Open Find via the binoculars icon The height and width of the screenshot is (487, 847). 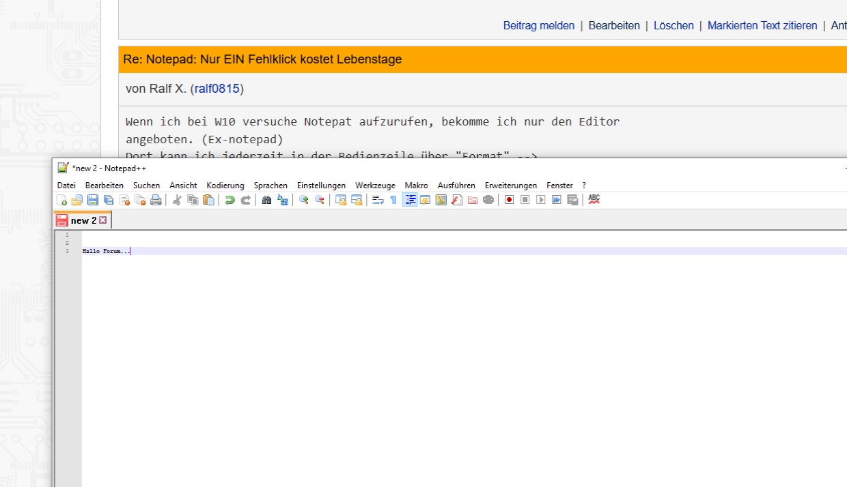[x=266, y=200]
